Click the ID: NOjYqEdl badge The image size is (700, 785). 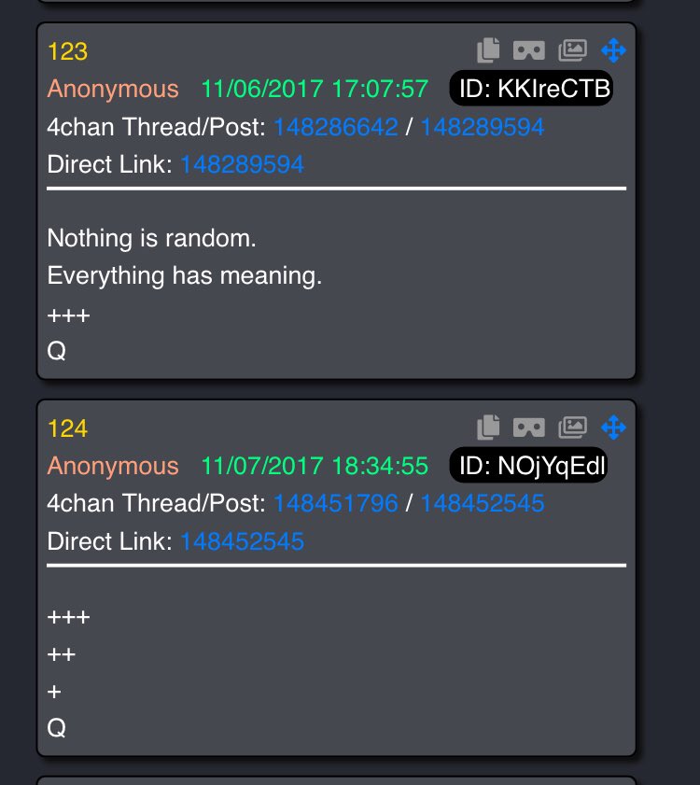coord(528,465)
